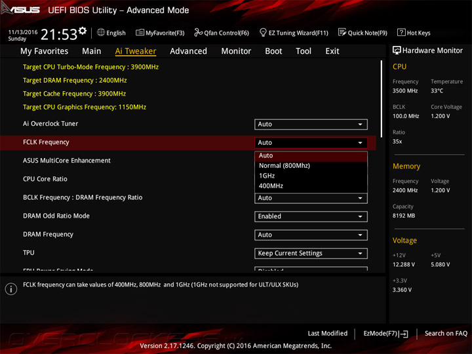The width and height of the screenshot is (472, 354).
Task: Click the 11/13/2016 date
Action: click(x=23, y=32)
